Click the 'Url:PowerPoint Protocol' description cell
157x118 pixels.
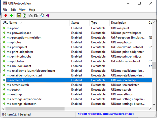[127, 47]
